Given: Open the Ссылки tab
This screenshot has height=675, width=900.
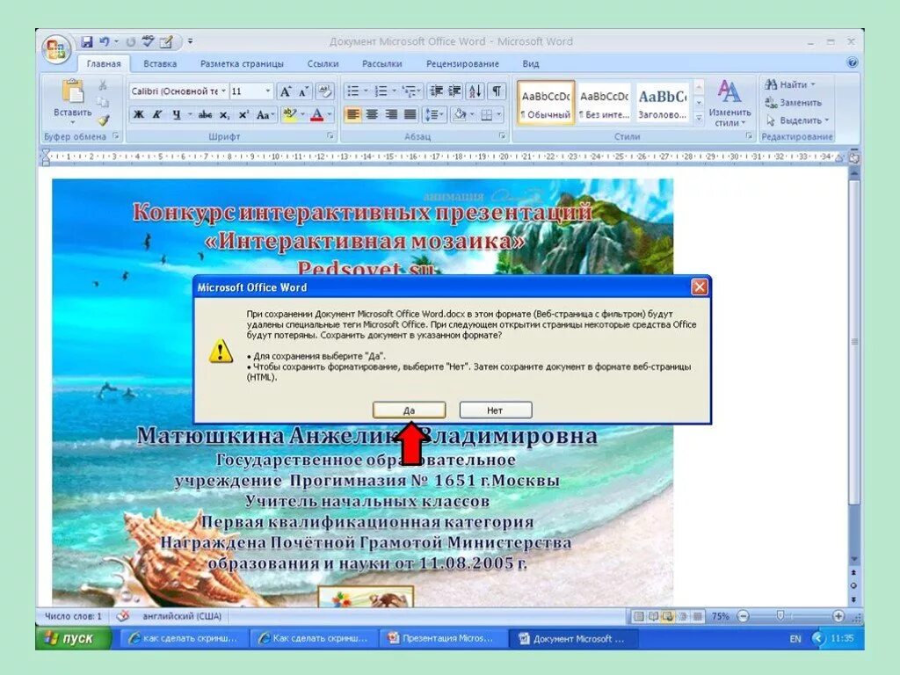Looking at the screenshot, I should 323,63.
